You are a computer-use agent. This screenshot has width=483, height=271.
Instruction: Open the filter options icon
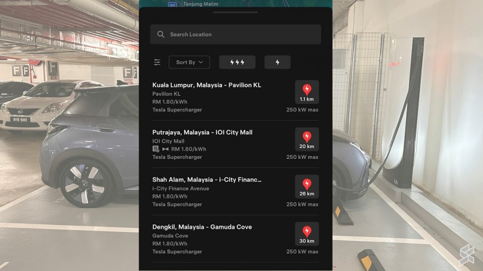pyautogui.click(x=157, y=62)
